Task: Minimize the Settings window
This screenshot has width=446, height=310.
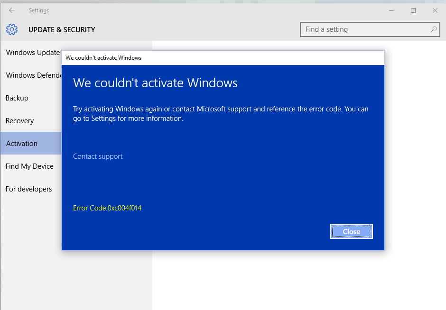Action: tap(391, 10)
